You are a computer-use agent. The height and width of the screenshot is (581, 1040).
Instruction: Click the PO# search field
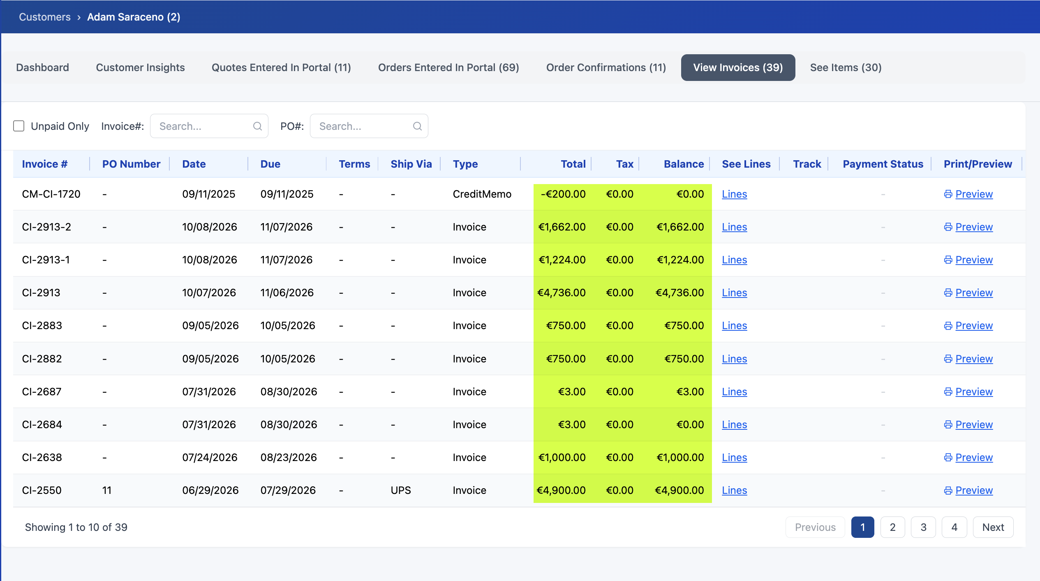click(369, 126)
